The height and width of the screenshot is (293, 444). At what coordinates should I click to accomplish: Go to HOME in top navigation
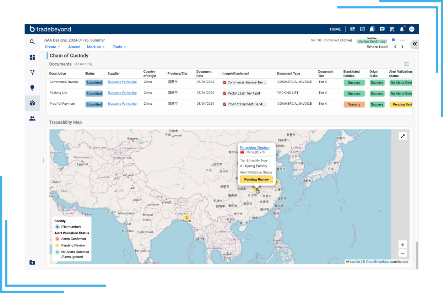point(335,29)
